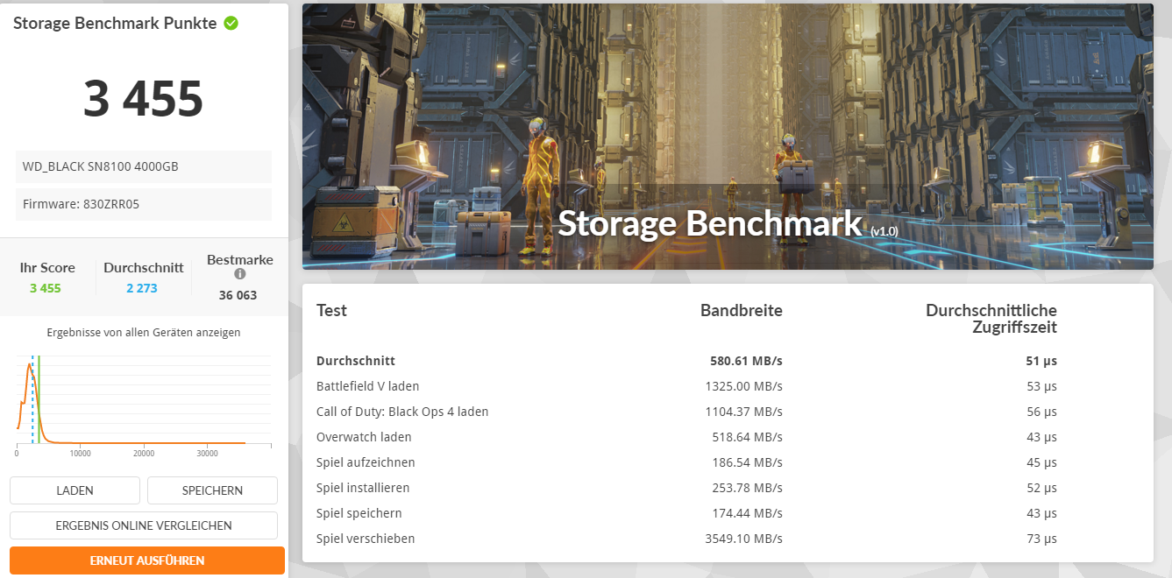1172x578 pixels.
Task: Click the 'Ihr Score' label
Action: tap(47, 268)
